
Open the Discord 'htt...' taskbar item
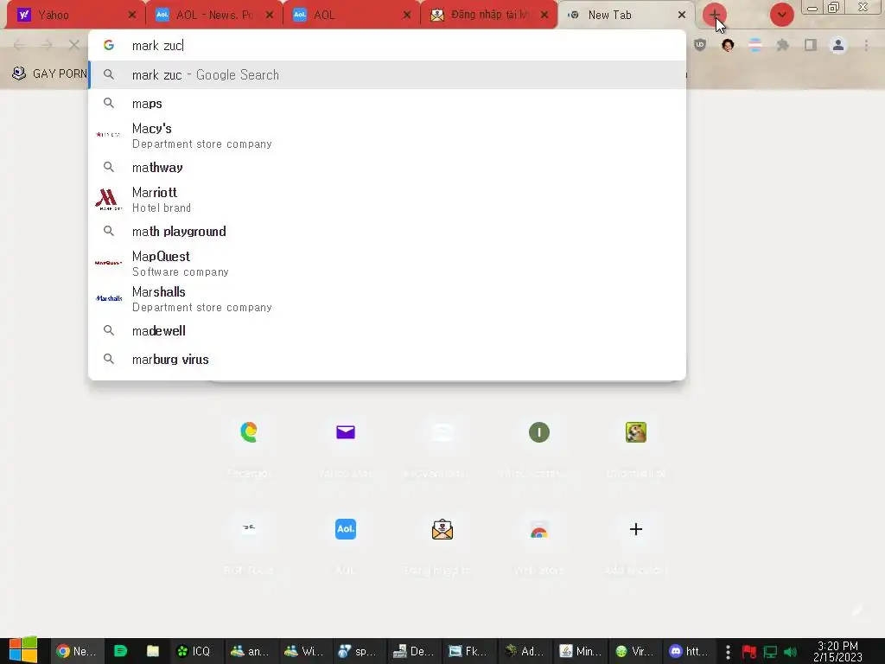click(689, 652)
